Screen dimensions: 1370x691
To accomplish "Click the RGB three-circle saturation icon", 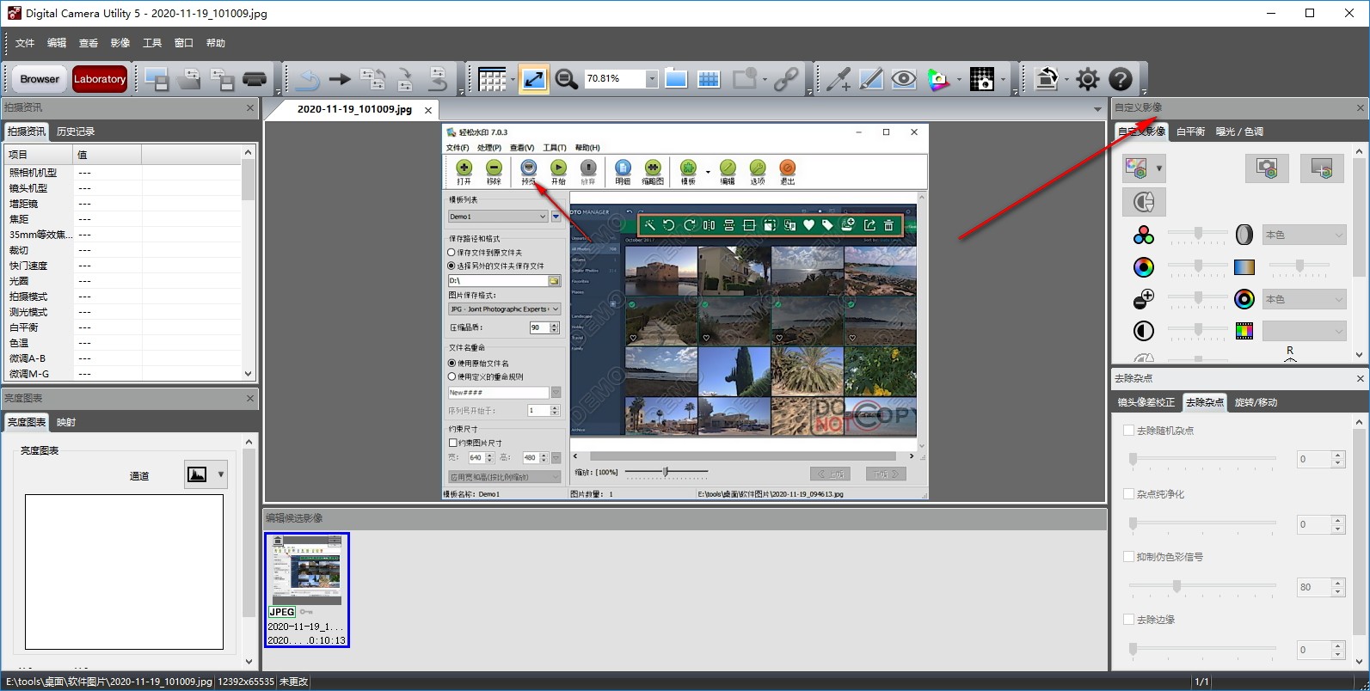I will click(x=1144, y=235).
